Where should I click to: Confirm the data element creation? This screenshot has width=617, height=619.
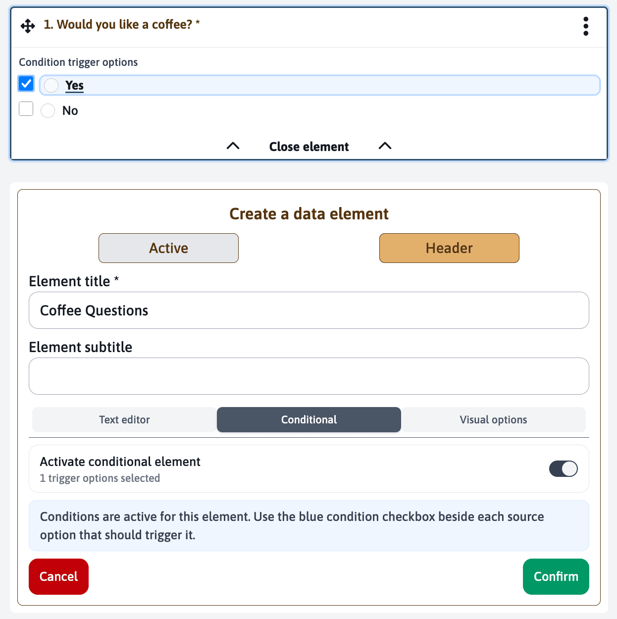tap(556, 576)
